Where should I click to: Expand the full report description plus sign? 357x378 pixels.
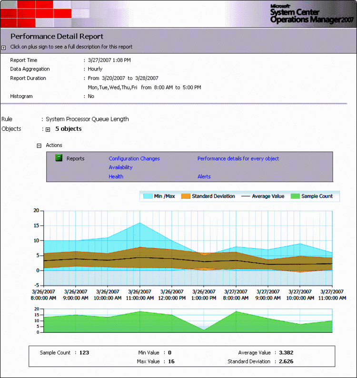click(3, 48)
